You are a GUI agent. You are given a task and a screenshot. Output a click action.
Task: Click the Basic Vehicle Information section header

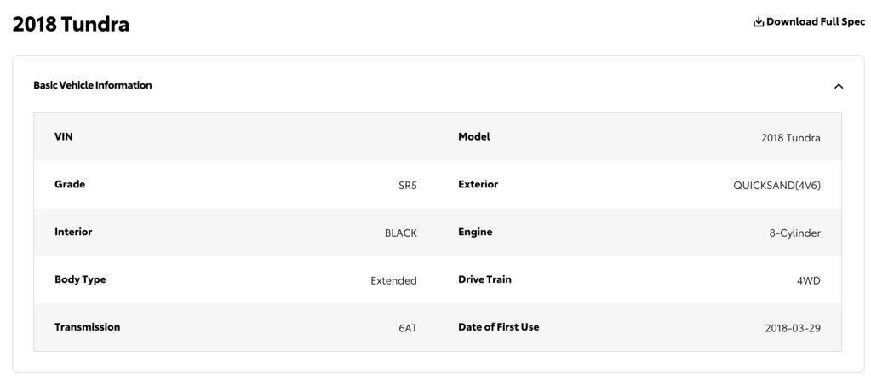point(93,85)
